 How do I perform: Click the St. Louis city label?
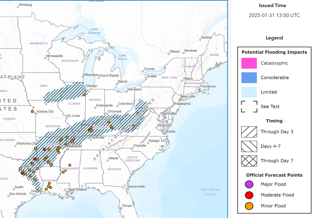point(73,116)
